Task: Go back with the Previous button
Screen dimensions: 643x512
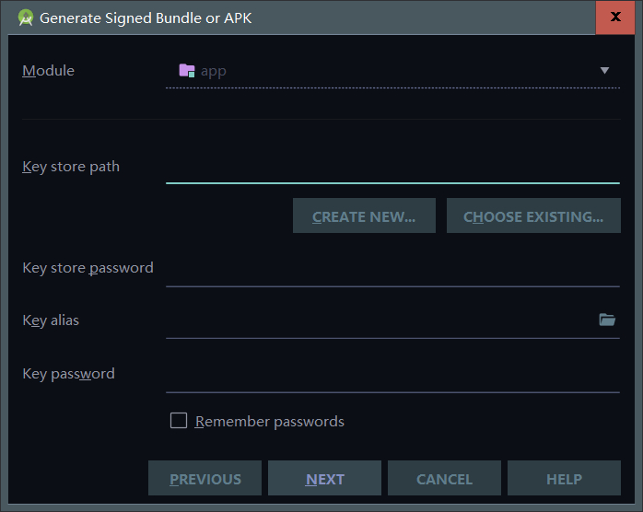Action: click(205, 478)
